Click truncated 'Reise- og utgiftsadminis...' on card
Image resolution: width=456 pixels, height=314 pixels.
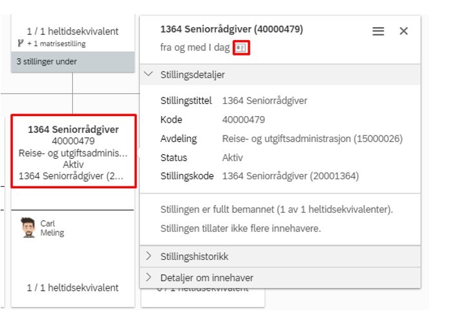click(x=73, y=153)
